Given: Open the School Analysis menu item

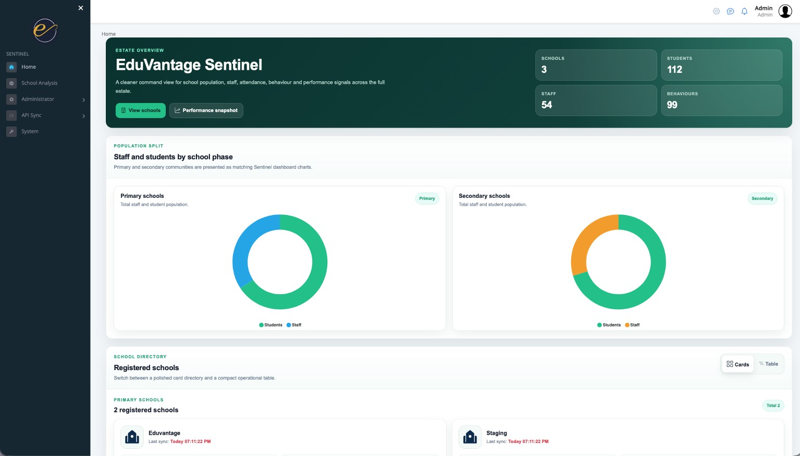Looking at the screenshot, I should click(40, 83).
